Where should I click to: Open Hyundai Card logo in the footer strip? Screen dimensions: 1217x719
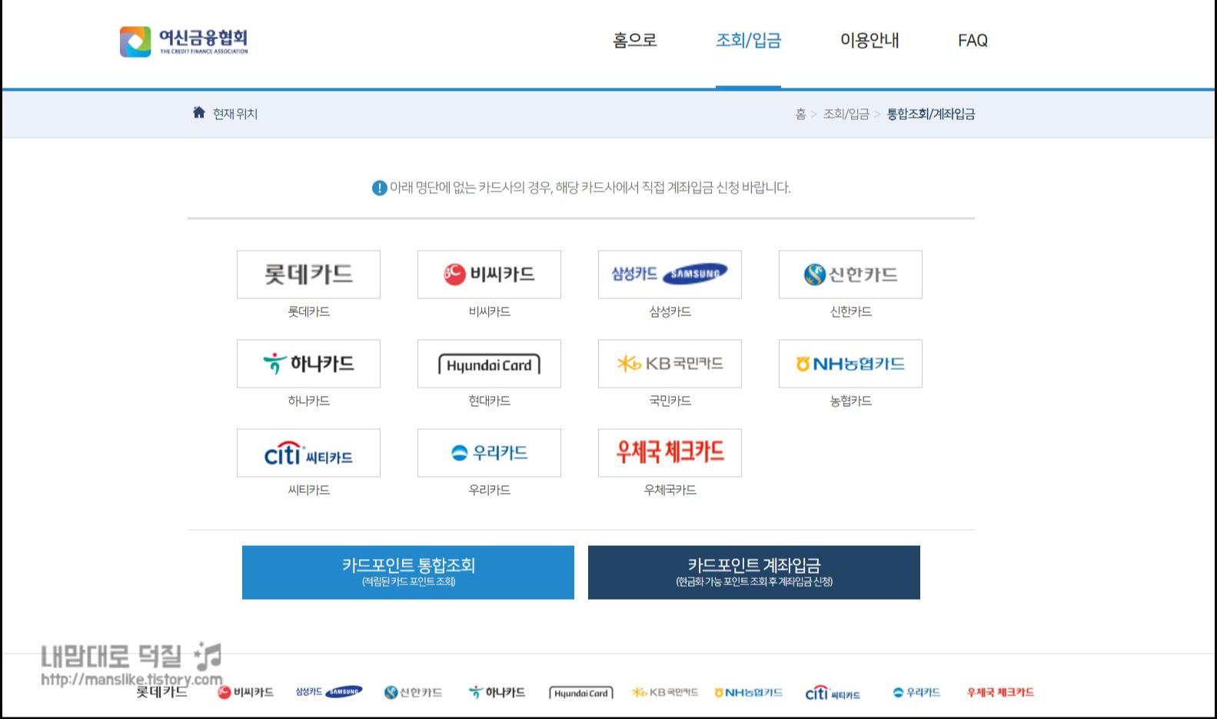pyautogui.click(x=581, y=693)
